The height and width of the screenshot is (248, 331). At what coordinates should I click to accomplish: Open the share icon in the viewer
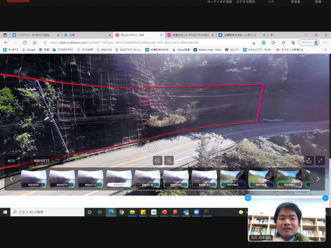pos(309,161)
